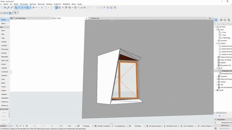Toggle the highlighted trace reference toolbar button

(57, 8)
